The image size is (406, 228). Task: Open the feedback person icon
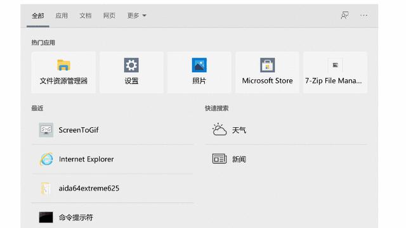point(344,15)
